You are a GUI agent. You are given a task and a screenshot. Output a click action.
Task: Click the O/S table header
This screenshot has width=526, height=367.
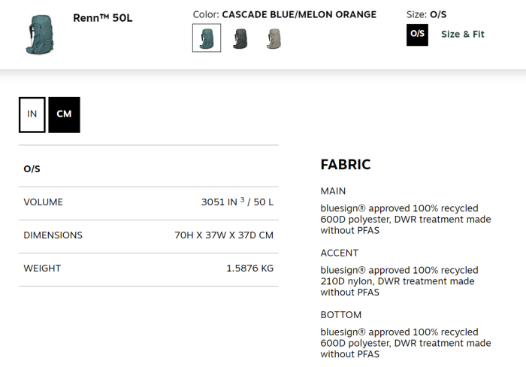point(32,169)
